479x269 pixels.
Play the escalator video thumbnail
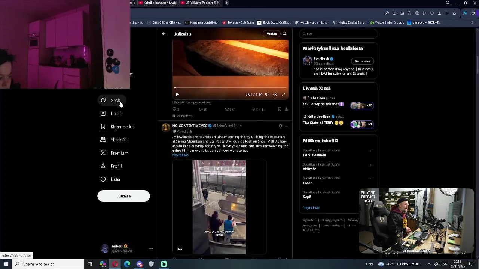point(219,207)
